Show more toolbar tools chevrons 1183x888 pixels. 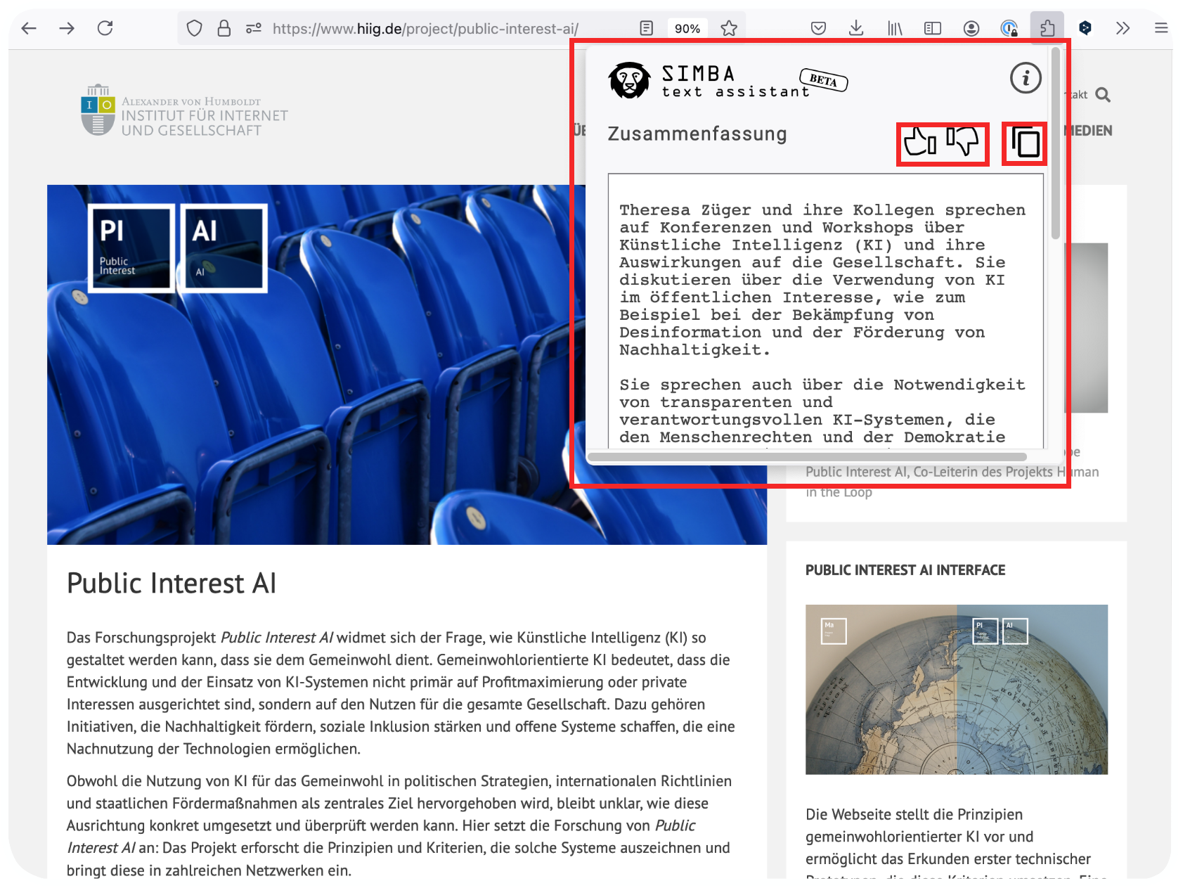pos(1123,28)
